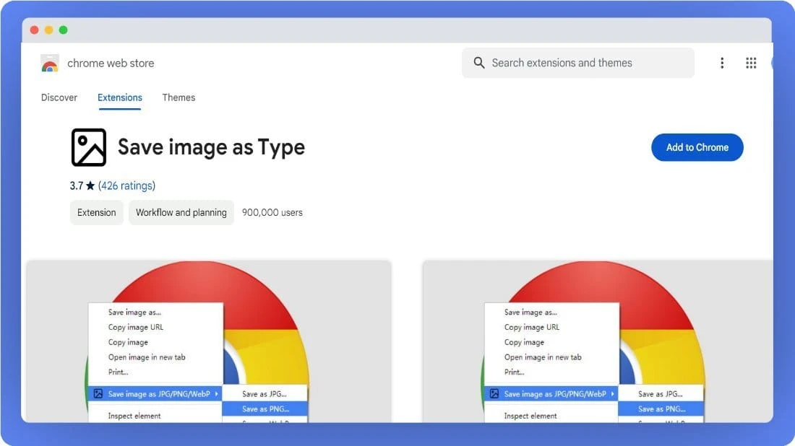Open the second screenshot preview thumbnail
The image size is (795, 446).
[598, 341]
